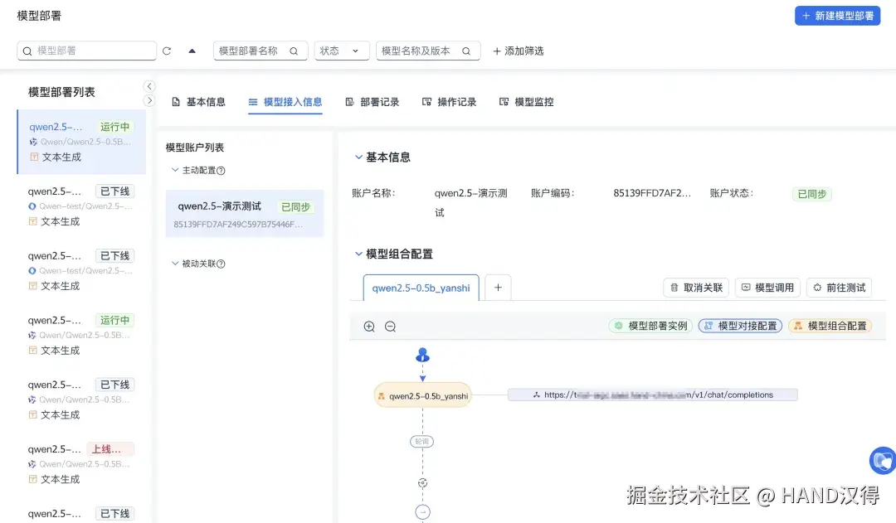Click the blue user node in the diagram
The image size is (896, 523).
pos(422,355)
